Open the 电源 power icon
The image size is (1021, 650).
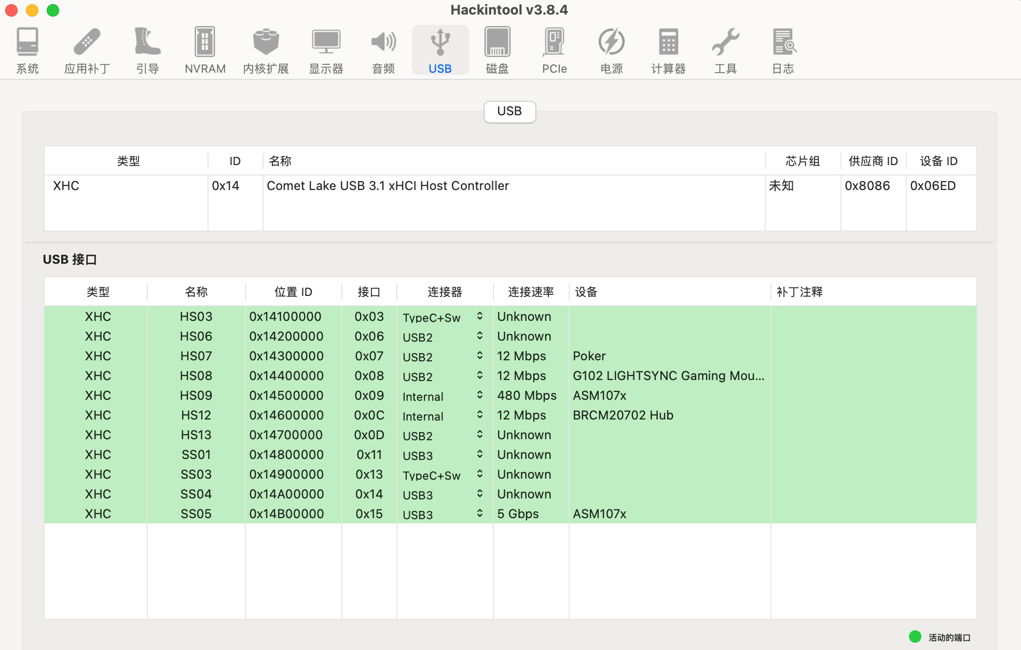611,50
